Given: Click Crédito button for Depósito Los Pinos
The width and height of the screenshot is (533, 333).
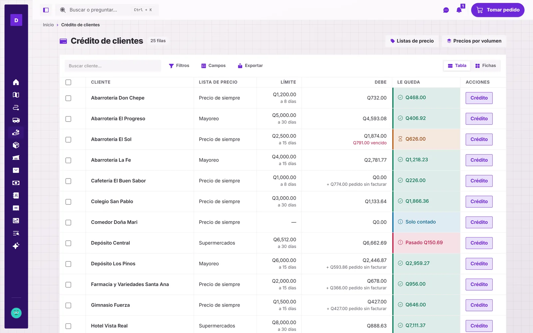Looking at the screenshot, I should tap(479, 264).
